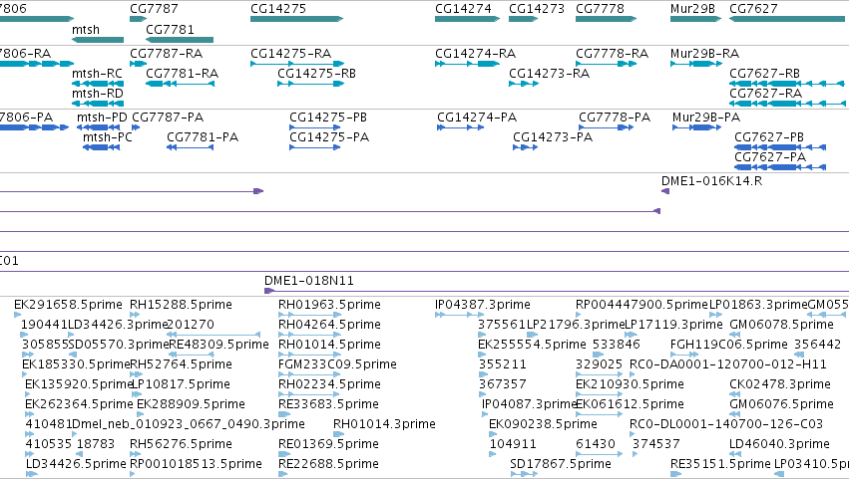Select EST RE48309.5prime
Screen dimensions: 849x479
click(x=218, y=345)
